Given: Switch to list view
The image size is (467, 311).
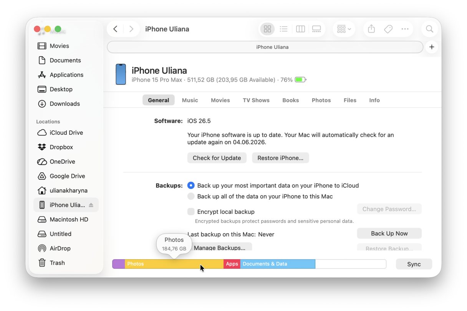Looking at the screenshot, I should (283, 29).
